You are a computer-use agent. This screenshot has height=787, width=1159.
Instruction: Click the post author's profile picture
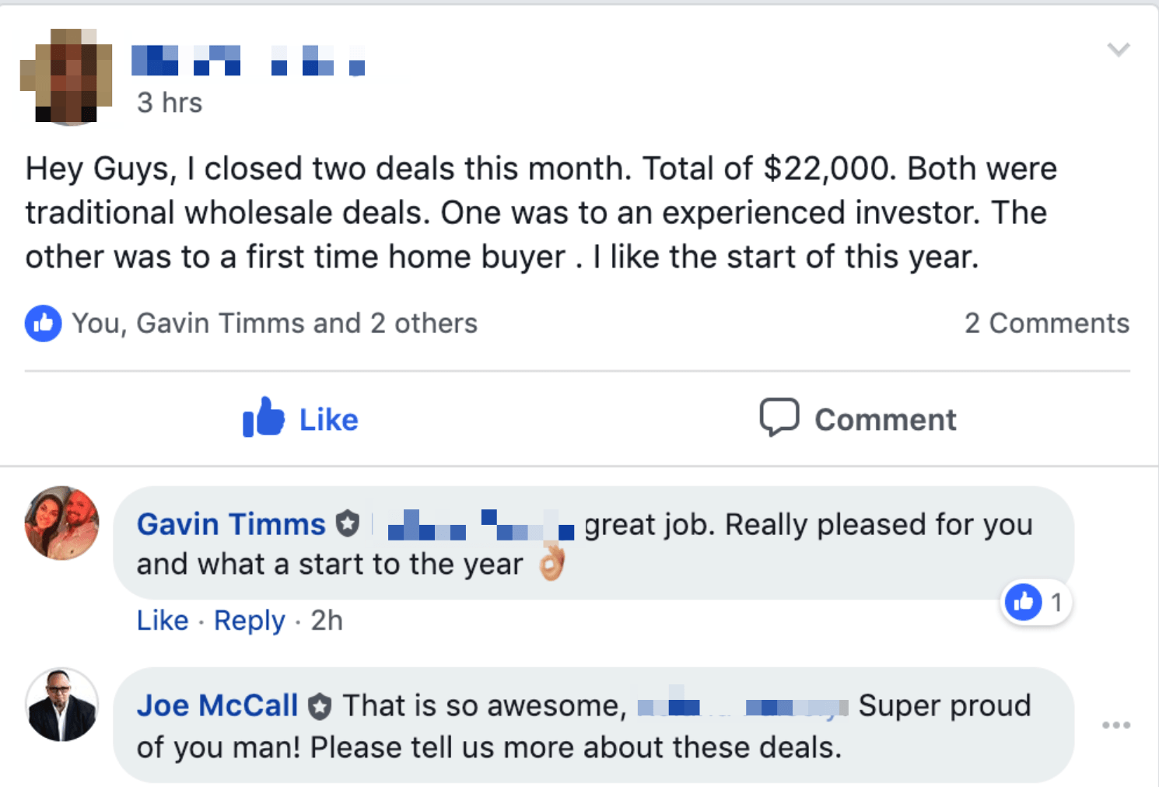66,76
